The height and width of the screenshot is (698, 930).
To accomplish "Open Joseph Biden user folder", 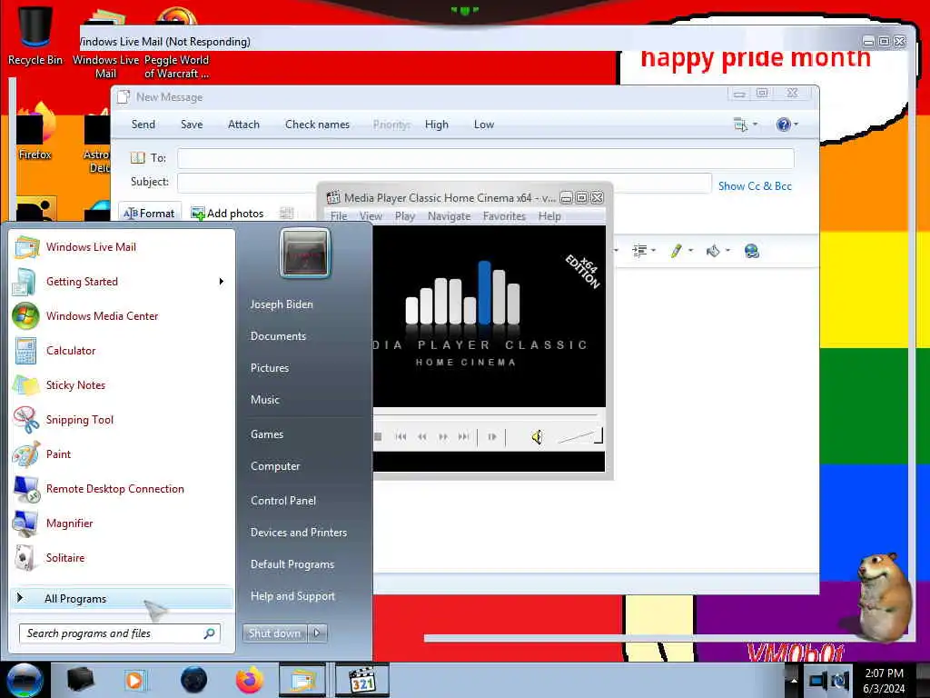I will 282,304.
